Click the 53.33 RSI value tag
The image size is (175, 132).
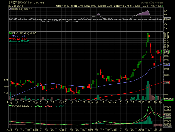(167, 19)
